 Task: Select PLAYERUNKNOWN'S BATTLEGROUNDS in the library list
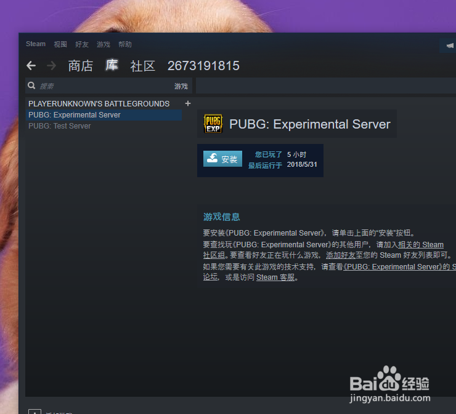coord(99,103)
